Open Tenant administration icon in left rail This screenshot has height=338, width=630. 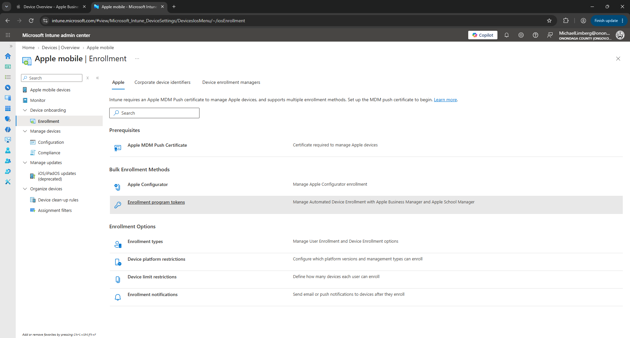8,171
